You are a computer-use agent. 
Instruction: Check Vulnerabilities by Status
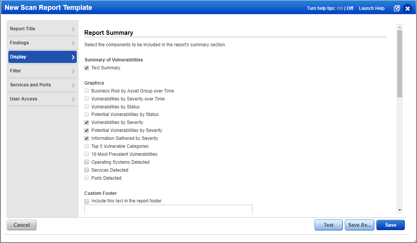[x=87, y=107]
